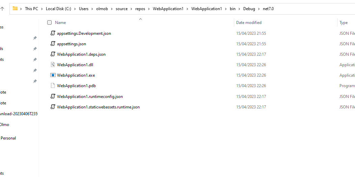
Task: Select the appsettings.Development.json file name
Action: [x=84, y=33]
